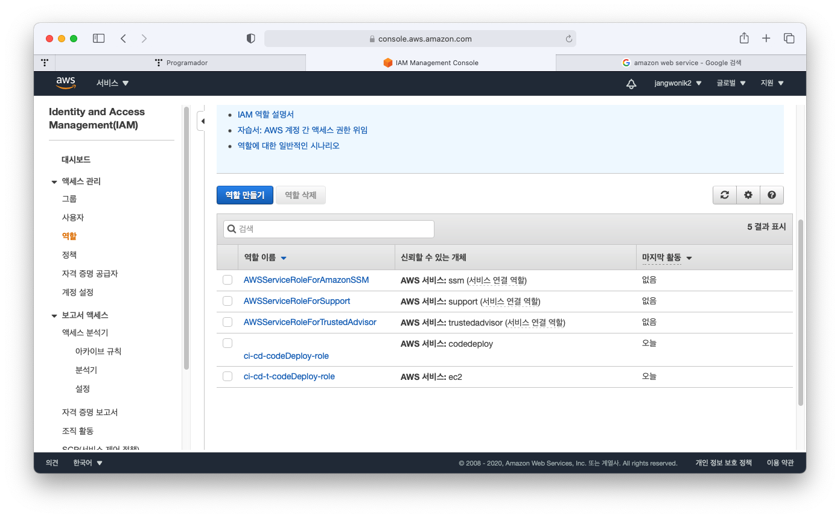Open the 한국어 language selector

pos(88,463)
